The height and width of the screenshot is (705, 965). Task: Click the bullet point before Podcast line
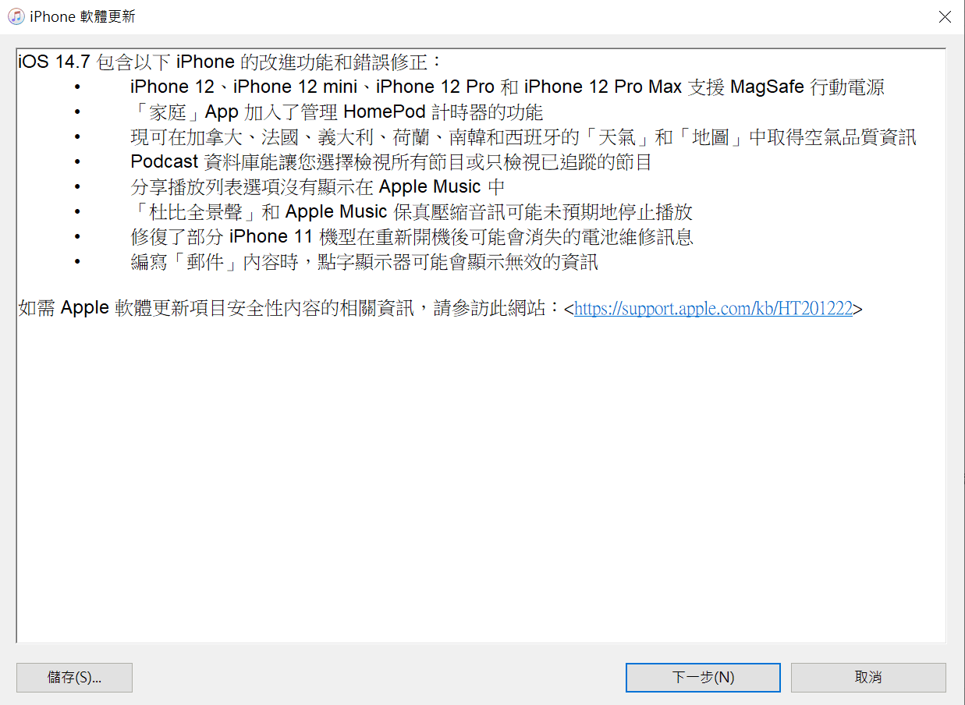pos(76,163)
